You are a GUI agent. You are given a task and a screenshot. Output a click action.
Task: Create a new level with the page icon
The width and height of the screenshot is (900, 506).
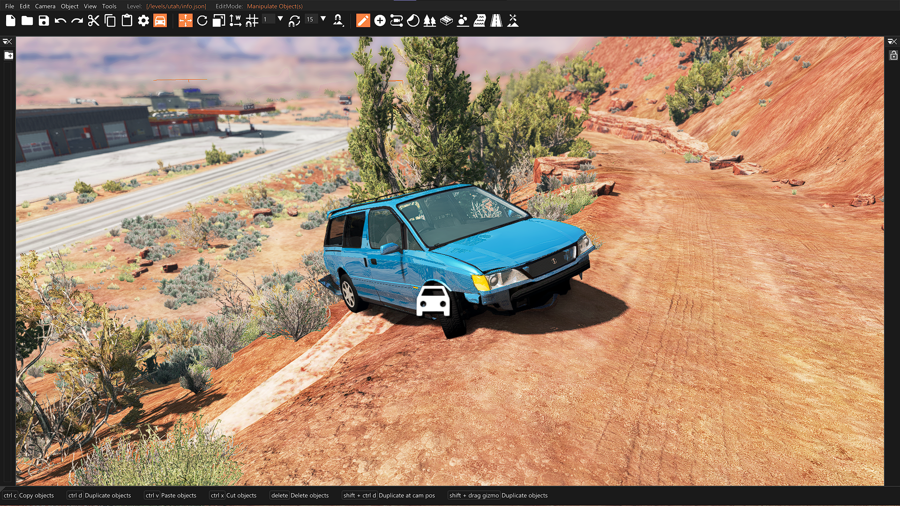10,21
